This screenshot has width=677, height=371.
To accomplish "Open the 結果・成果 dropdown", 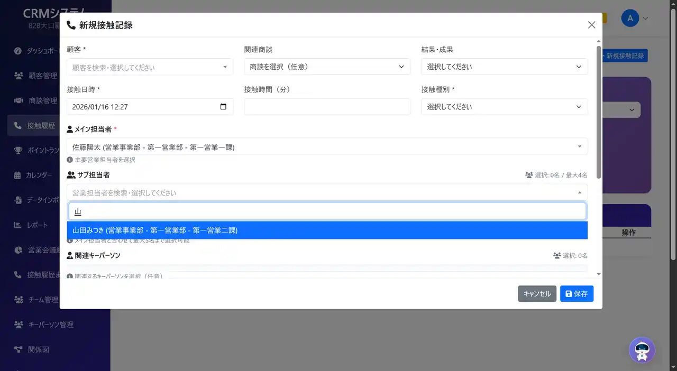I will 504,67.
